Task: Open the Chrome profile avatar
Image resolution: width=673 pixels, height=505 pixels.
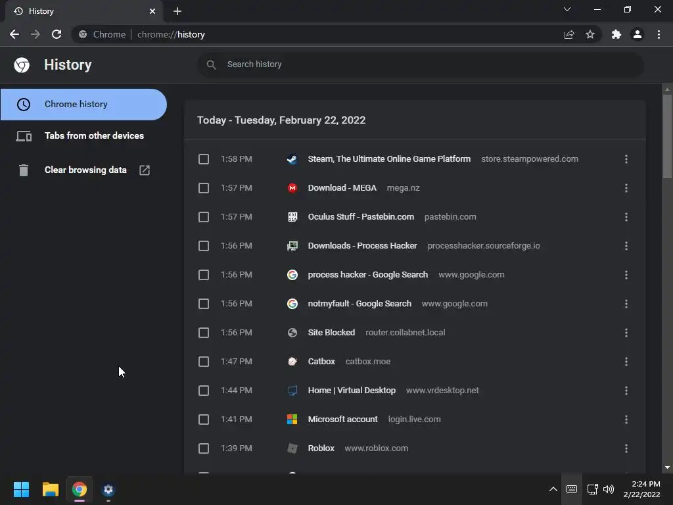Action: coord(638,34)
